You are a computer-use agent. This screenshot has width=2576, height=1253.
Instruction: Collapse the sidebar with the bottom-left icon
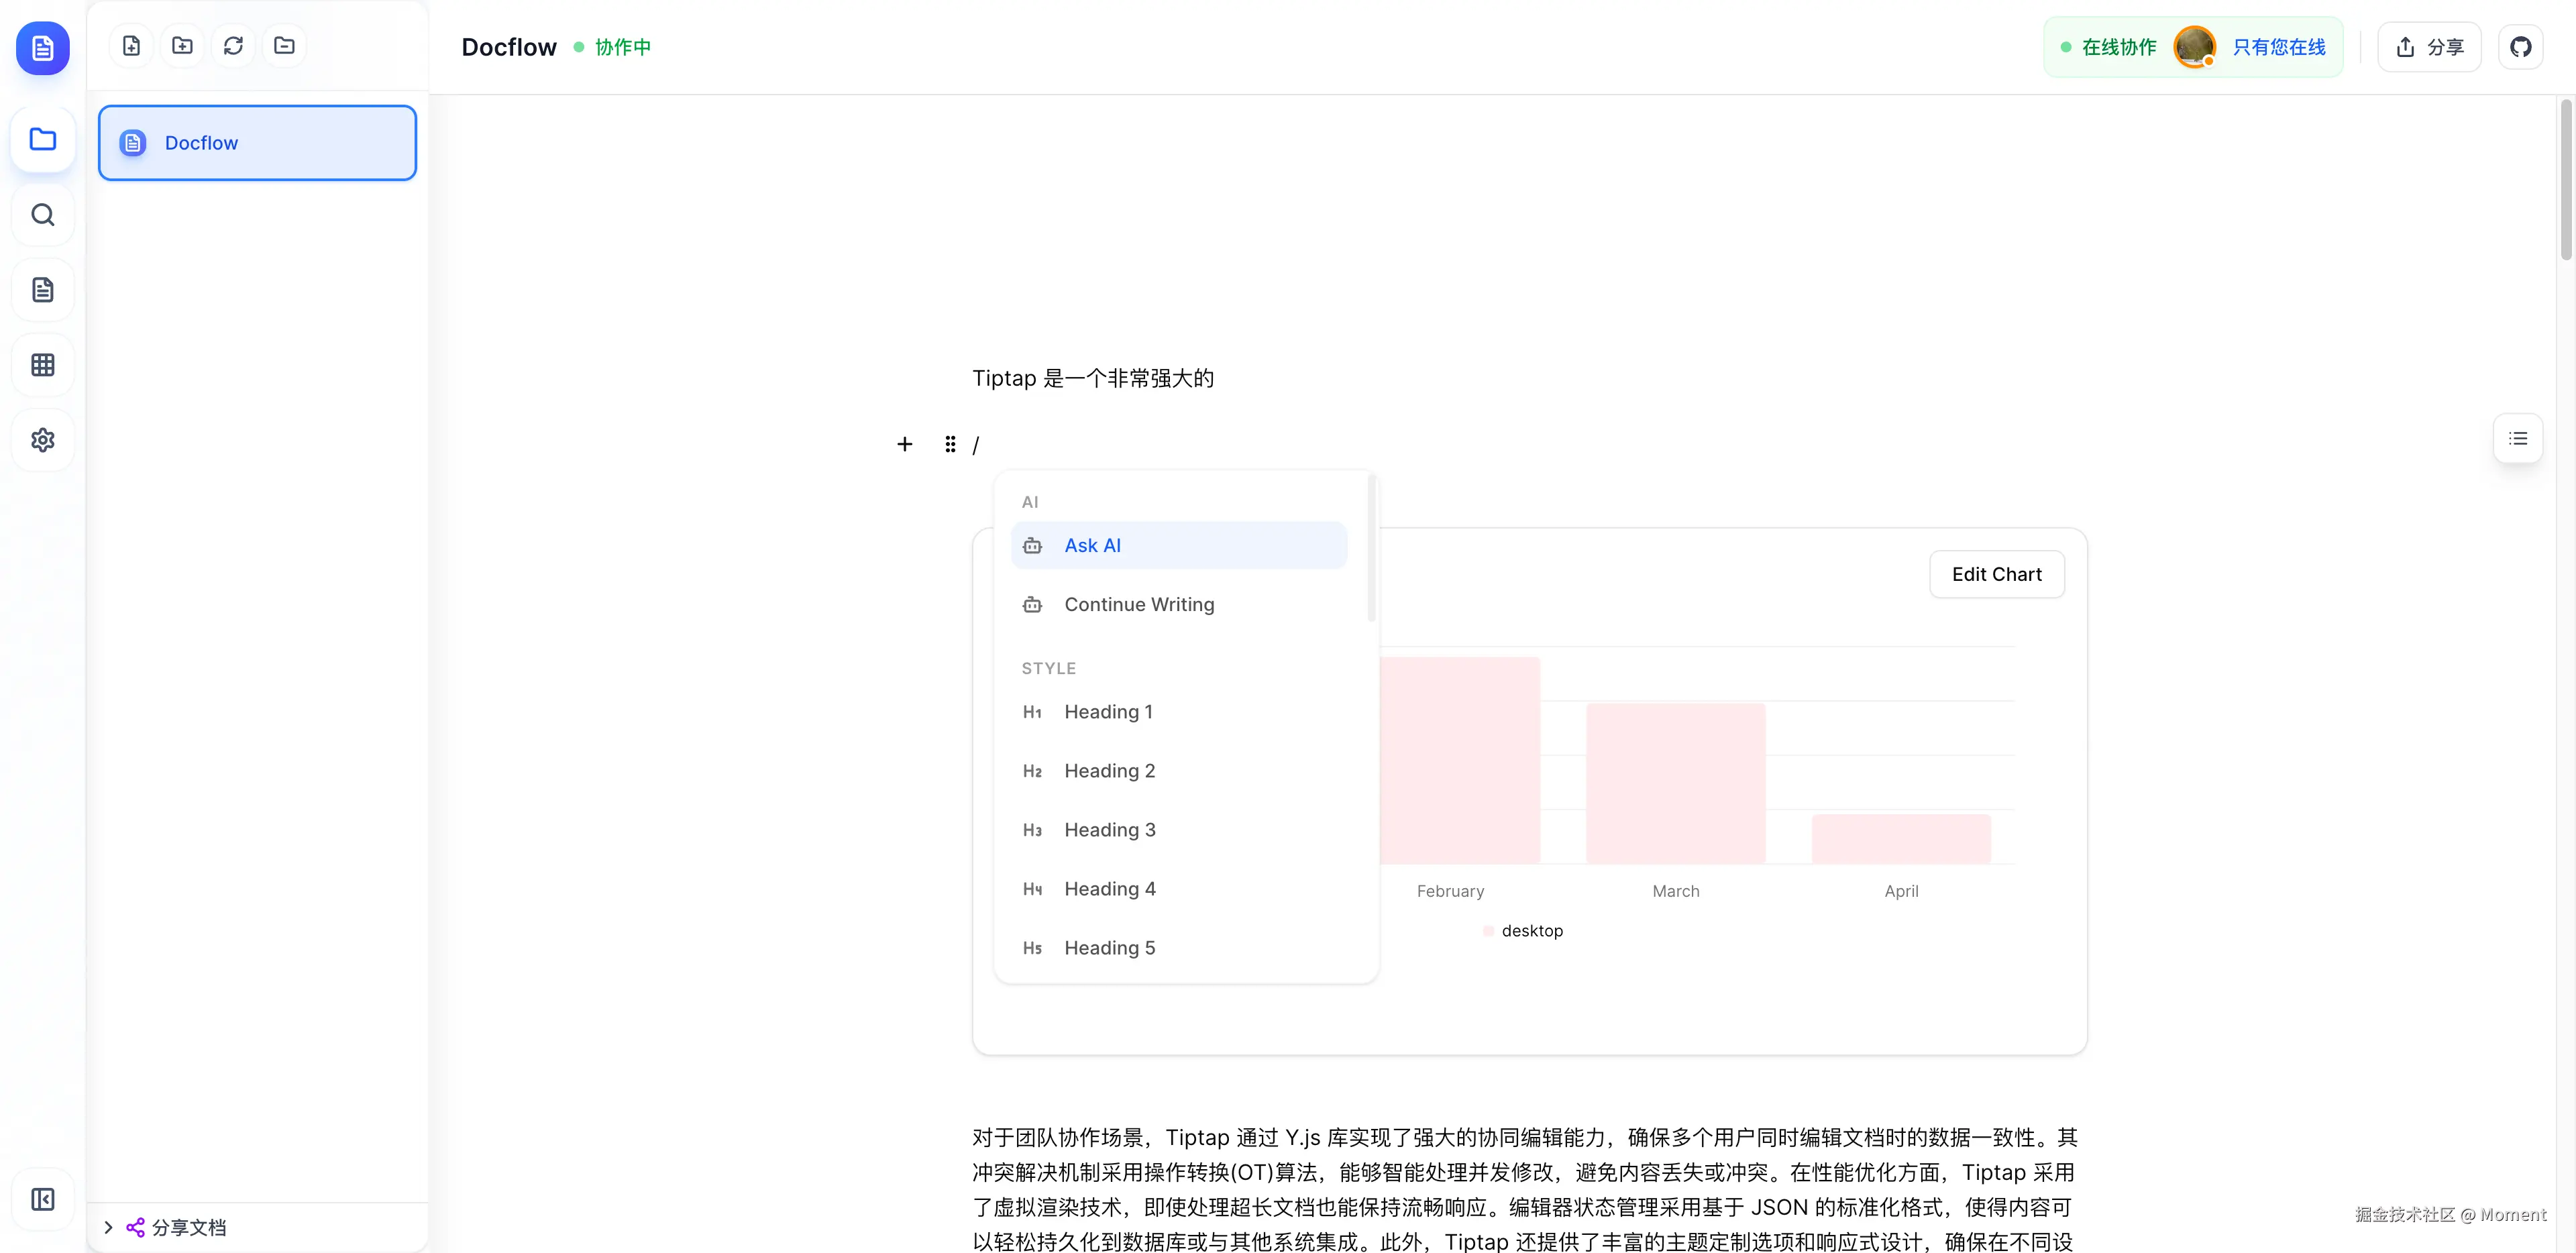pos(42,1199)
